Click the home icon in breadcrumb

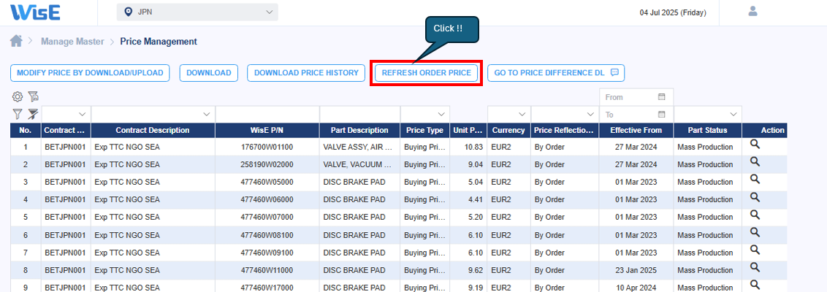click(x=16, y=42)
